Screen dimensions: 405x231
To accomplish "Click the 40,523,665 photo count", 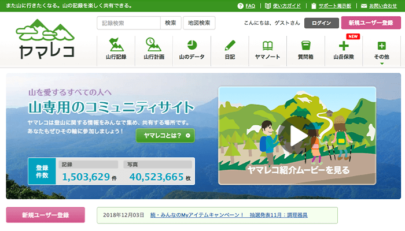I will click(157, 177).
